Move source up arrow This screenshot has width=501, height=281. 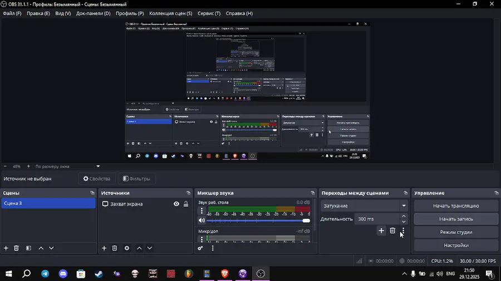(x=139, y=248)
